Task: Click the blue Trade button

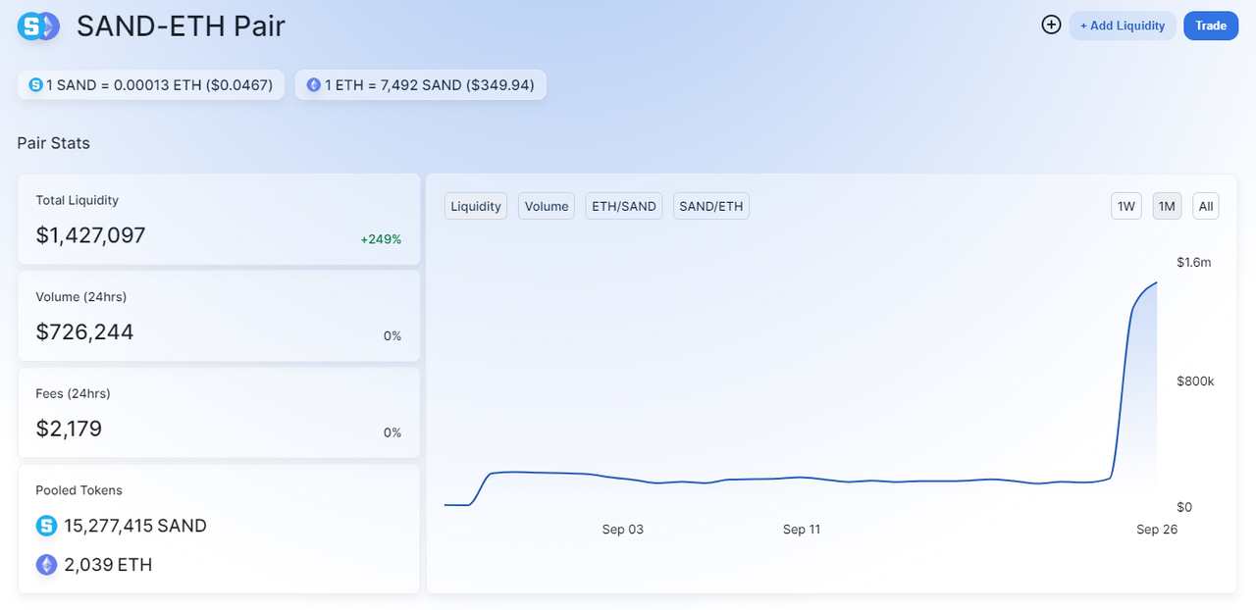Action: click(x=1211, y=25)
